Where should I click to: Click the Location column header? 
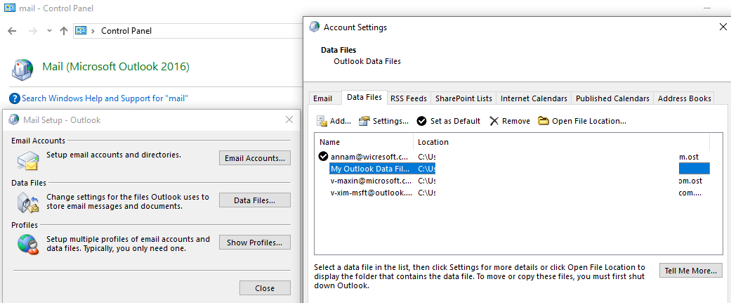click(x=561, y=142)
